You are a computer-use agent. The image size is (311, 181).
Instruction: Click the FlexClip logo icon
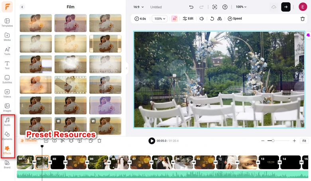coord(7,7)
